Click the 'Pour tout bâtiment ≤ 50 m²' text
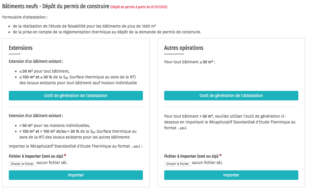 (x=189, y=62)
